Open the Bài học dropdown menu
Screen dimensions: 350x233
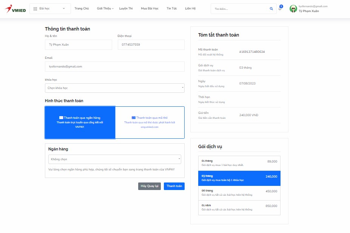tap(50, 9)
